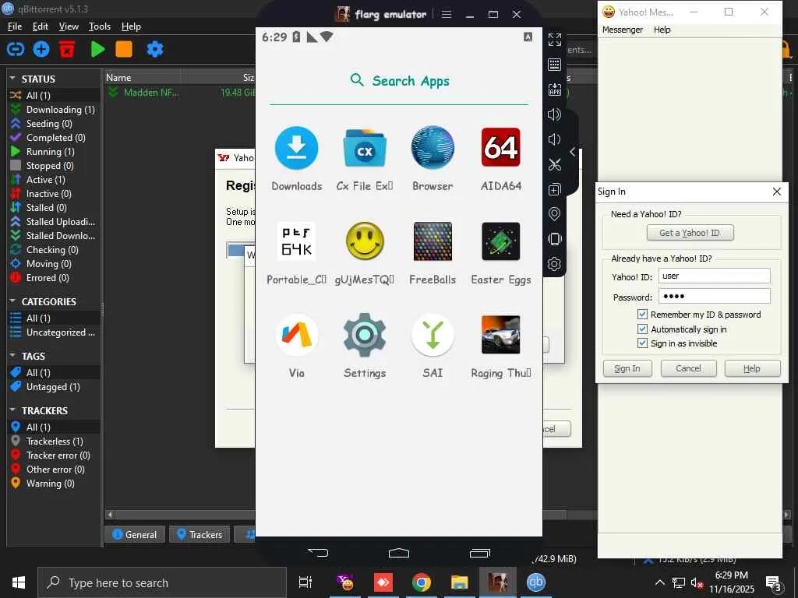
Task: Click the Yahoo! ID input field
Action: [714, 276]
